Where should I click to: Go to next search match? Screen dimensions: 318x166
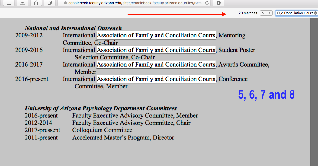coord(269,13)
